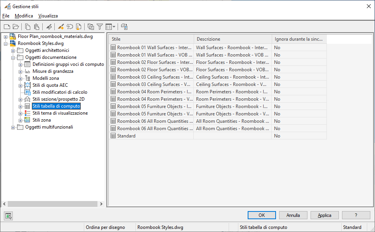
Task: Expand Floor Plan_roombook_materials.dwg node
Action: pos(5,37)
